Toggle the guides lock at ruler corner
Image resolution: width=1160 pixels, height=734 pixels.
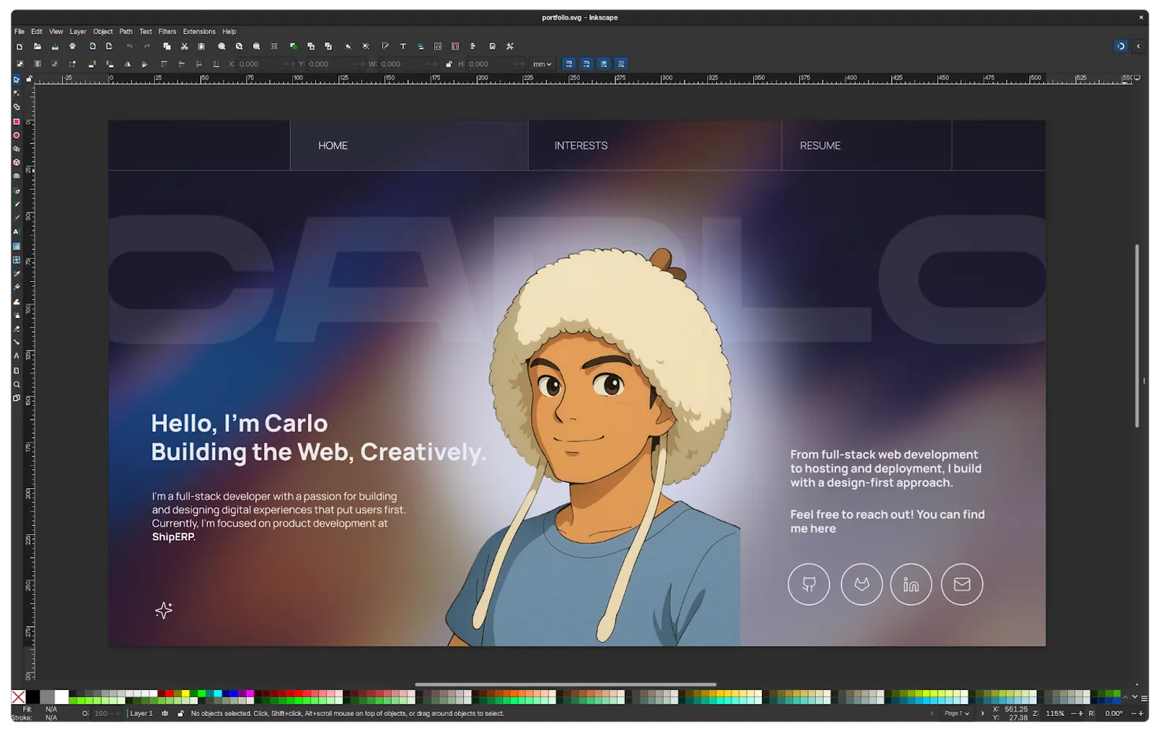point(29,79)
